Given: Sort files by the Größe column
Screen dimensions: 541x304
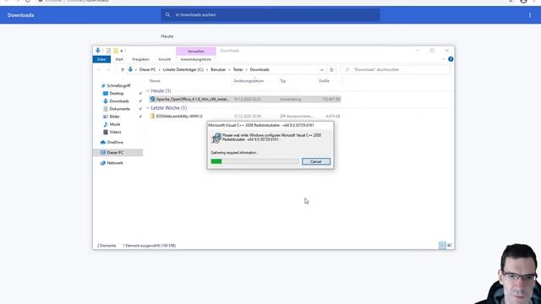Looking at the screenshot, I should (x=324, y=81).
